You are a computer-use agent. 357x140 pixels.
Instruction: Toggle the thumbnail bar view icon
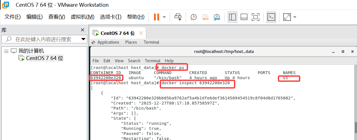pyautogui.click(x=244, y=17)
